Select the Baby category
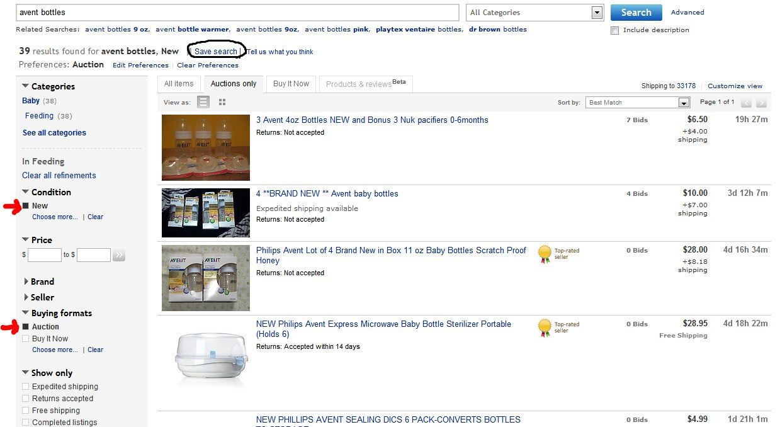Viewport: 780px width, 427px height. point(31,101)
